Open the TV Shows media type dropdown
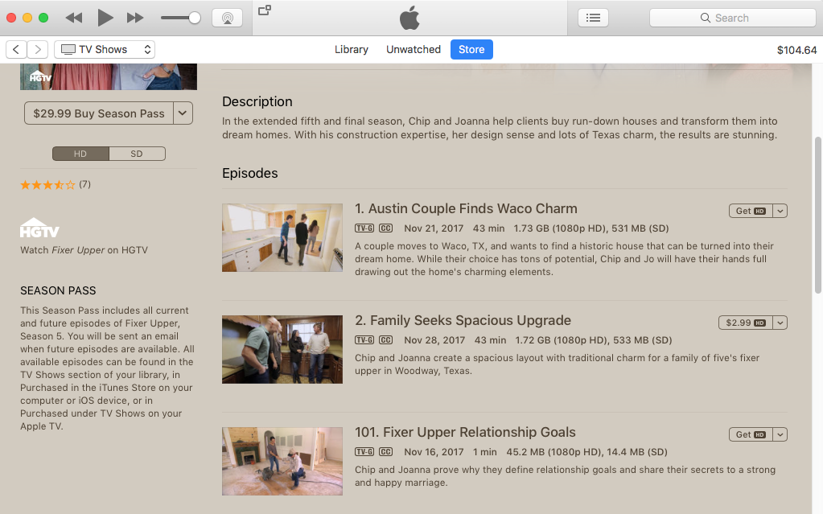Viewport: 823px width, 514px height. 105,50
